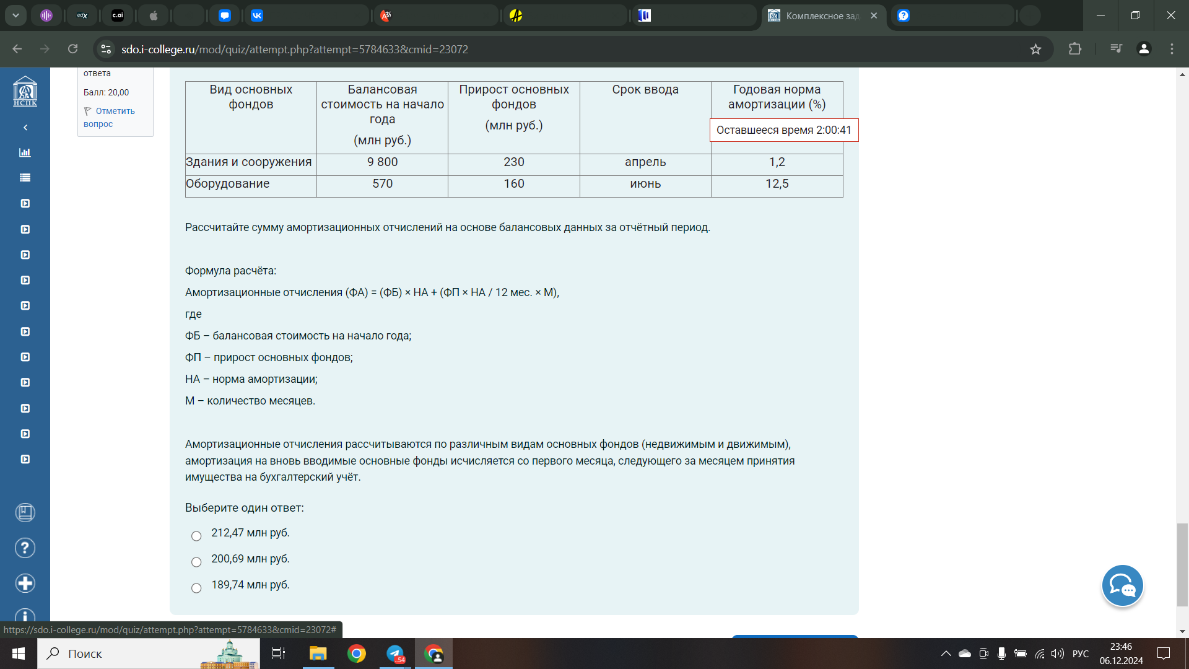
Task: Click the plus circle sidebar icon
Action: [25, 583]
